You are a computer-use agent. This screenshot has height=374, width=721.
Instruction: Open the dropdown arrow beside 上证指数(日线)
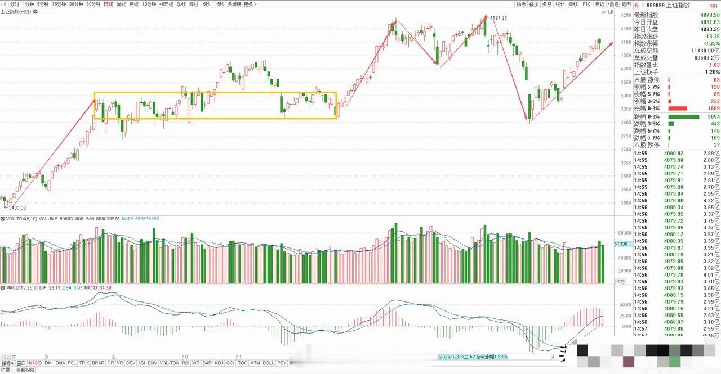pos(35,12)
